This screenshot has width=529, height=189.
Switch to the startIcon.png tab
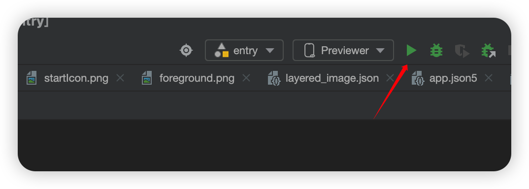(76, 78)
